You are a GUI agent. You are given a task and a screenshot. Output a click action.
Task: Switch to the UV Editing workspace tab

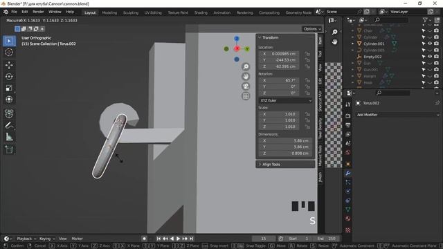point(153,12)
